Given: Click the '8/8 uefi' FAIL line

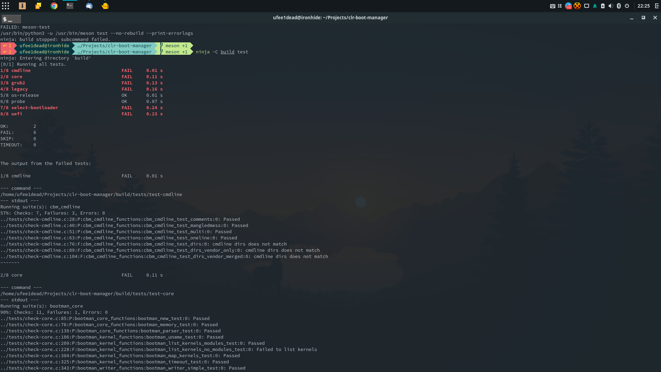Looking at the screenshot, I should [82, 114].
